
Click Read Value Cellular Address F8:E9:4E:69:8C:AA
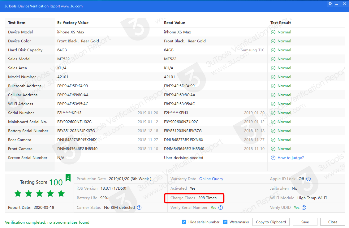point(180,95)
